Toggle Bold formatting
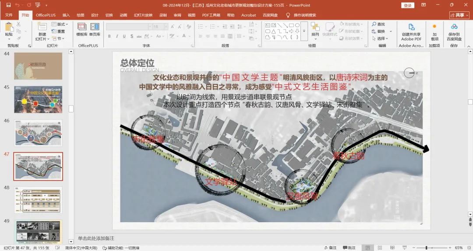The height and width of the screenshot is (251, 473). coord(109,36)
